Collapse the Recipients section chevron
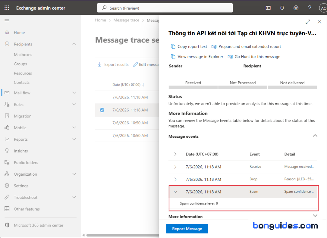327x238 pixels. pos(74,44)
